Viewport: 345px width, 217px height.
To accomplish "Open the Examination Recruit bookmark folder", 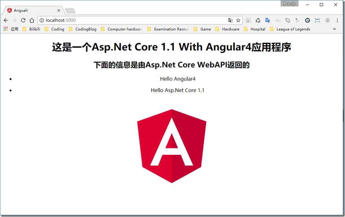I will (168, 29).
